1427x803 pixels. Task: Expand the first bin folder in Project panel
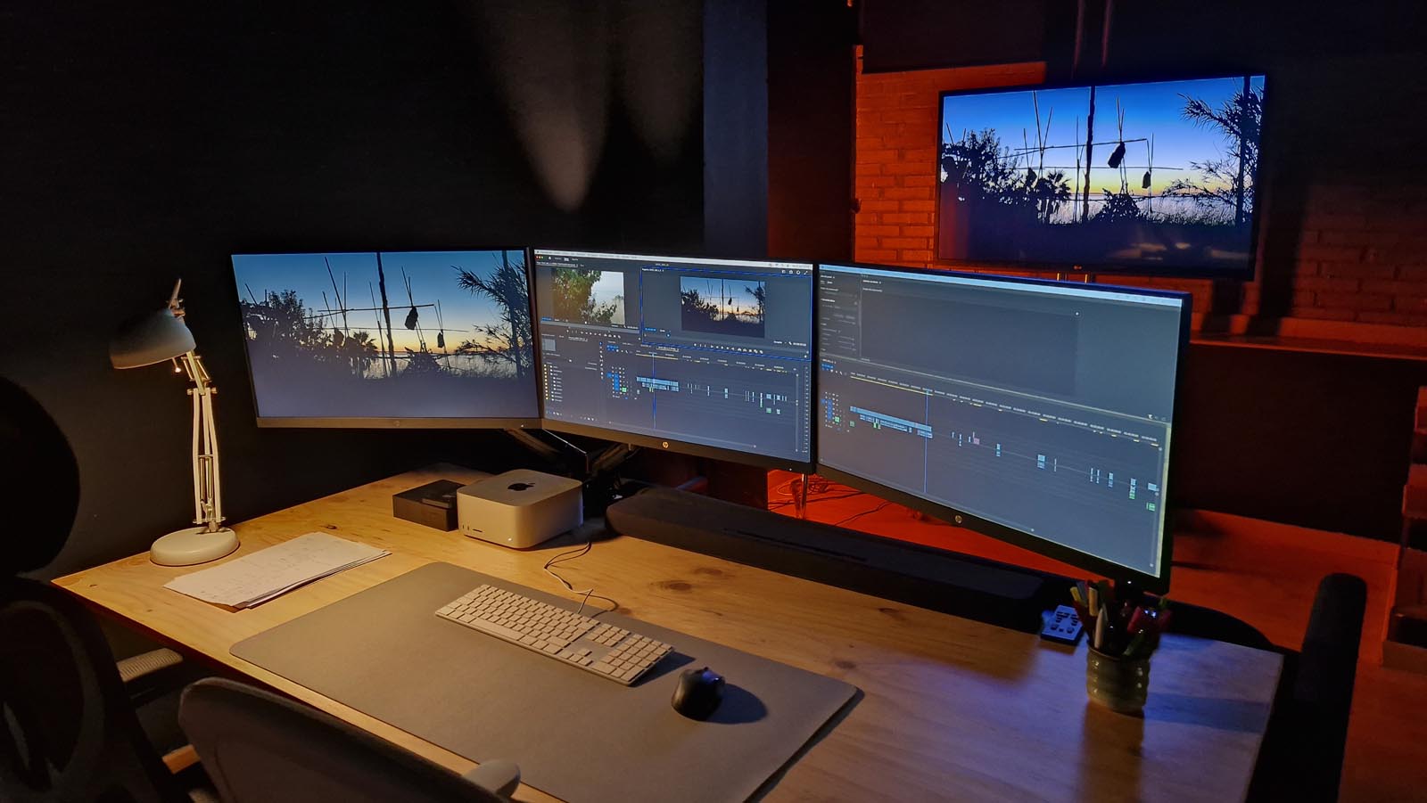550,369
